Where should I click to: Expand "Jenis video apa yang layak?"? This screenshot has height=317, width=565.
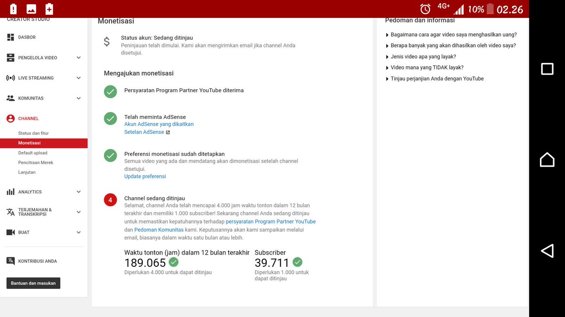[x=420, y=56]
